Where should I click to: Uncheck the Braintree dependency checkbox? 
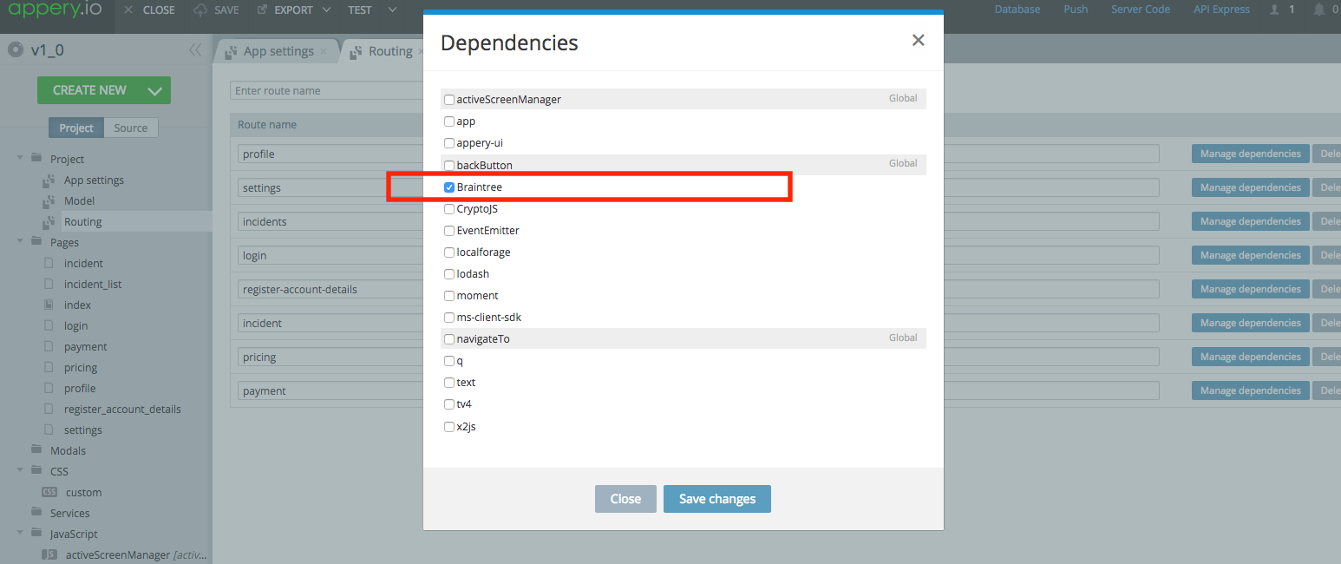point(449,187)
